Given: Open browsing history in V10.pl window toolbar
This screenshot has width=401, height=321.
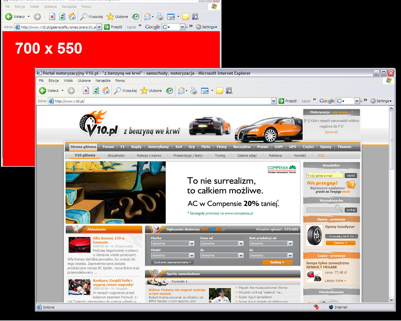Looking at the screenshot, I should pos(169,91).
